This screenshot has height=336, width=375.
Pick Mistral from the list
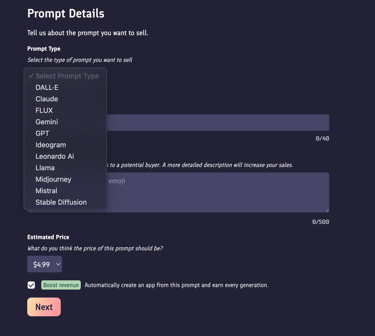pyautogui.click(x=46, y=191)
